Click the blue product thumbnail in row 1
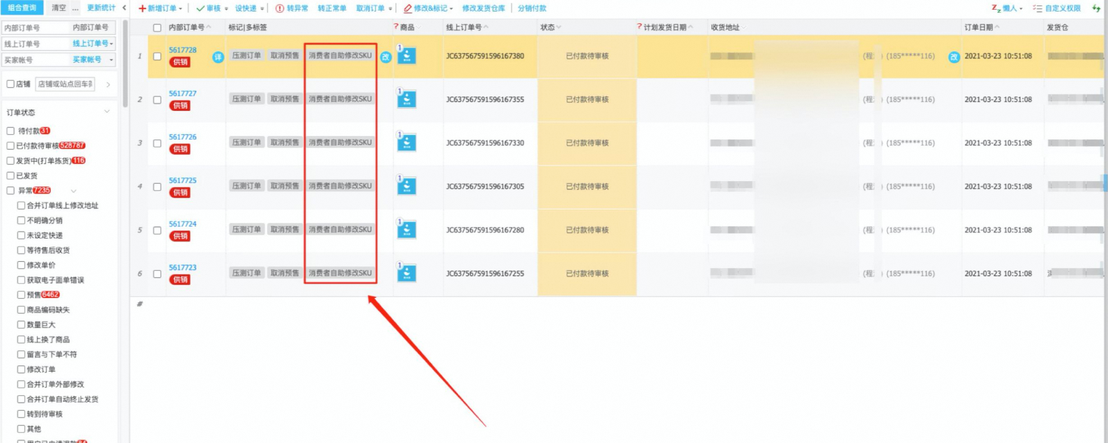This screenshot has width=1108, height=443. (407, 56)
